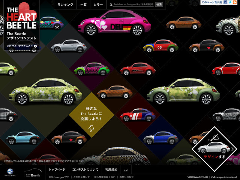This screenshot has height=180, width=240.
Task: Click The Beetle デザインコンテスト title text
Action: click(21, 36)
